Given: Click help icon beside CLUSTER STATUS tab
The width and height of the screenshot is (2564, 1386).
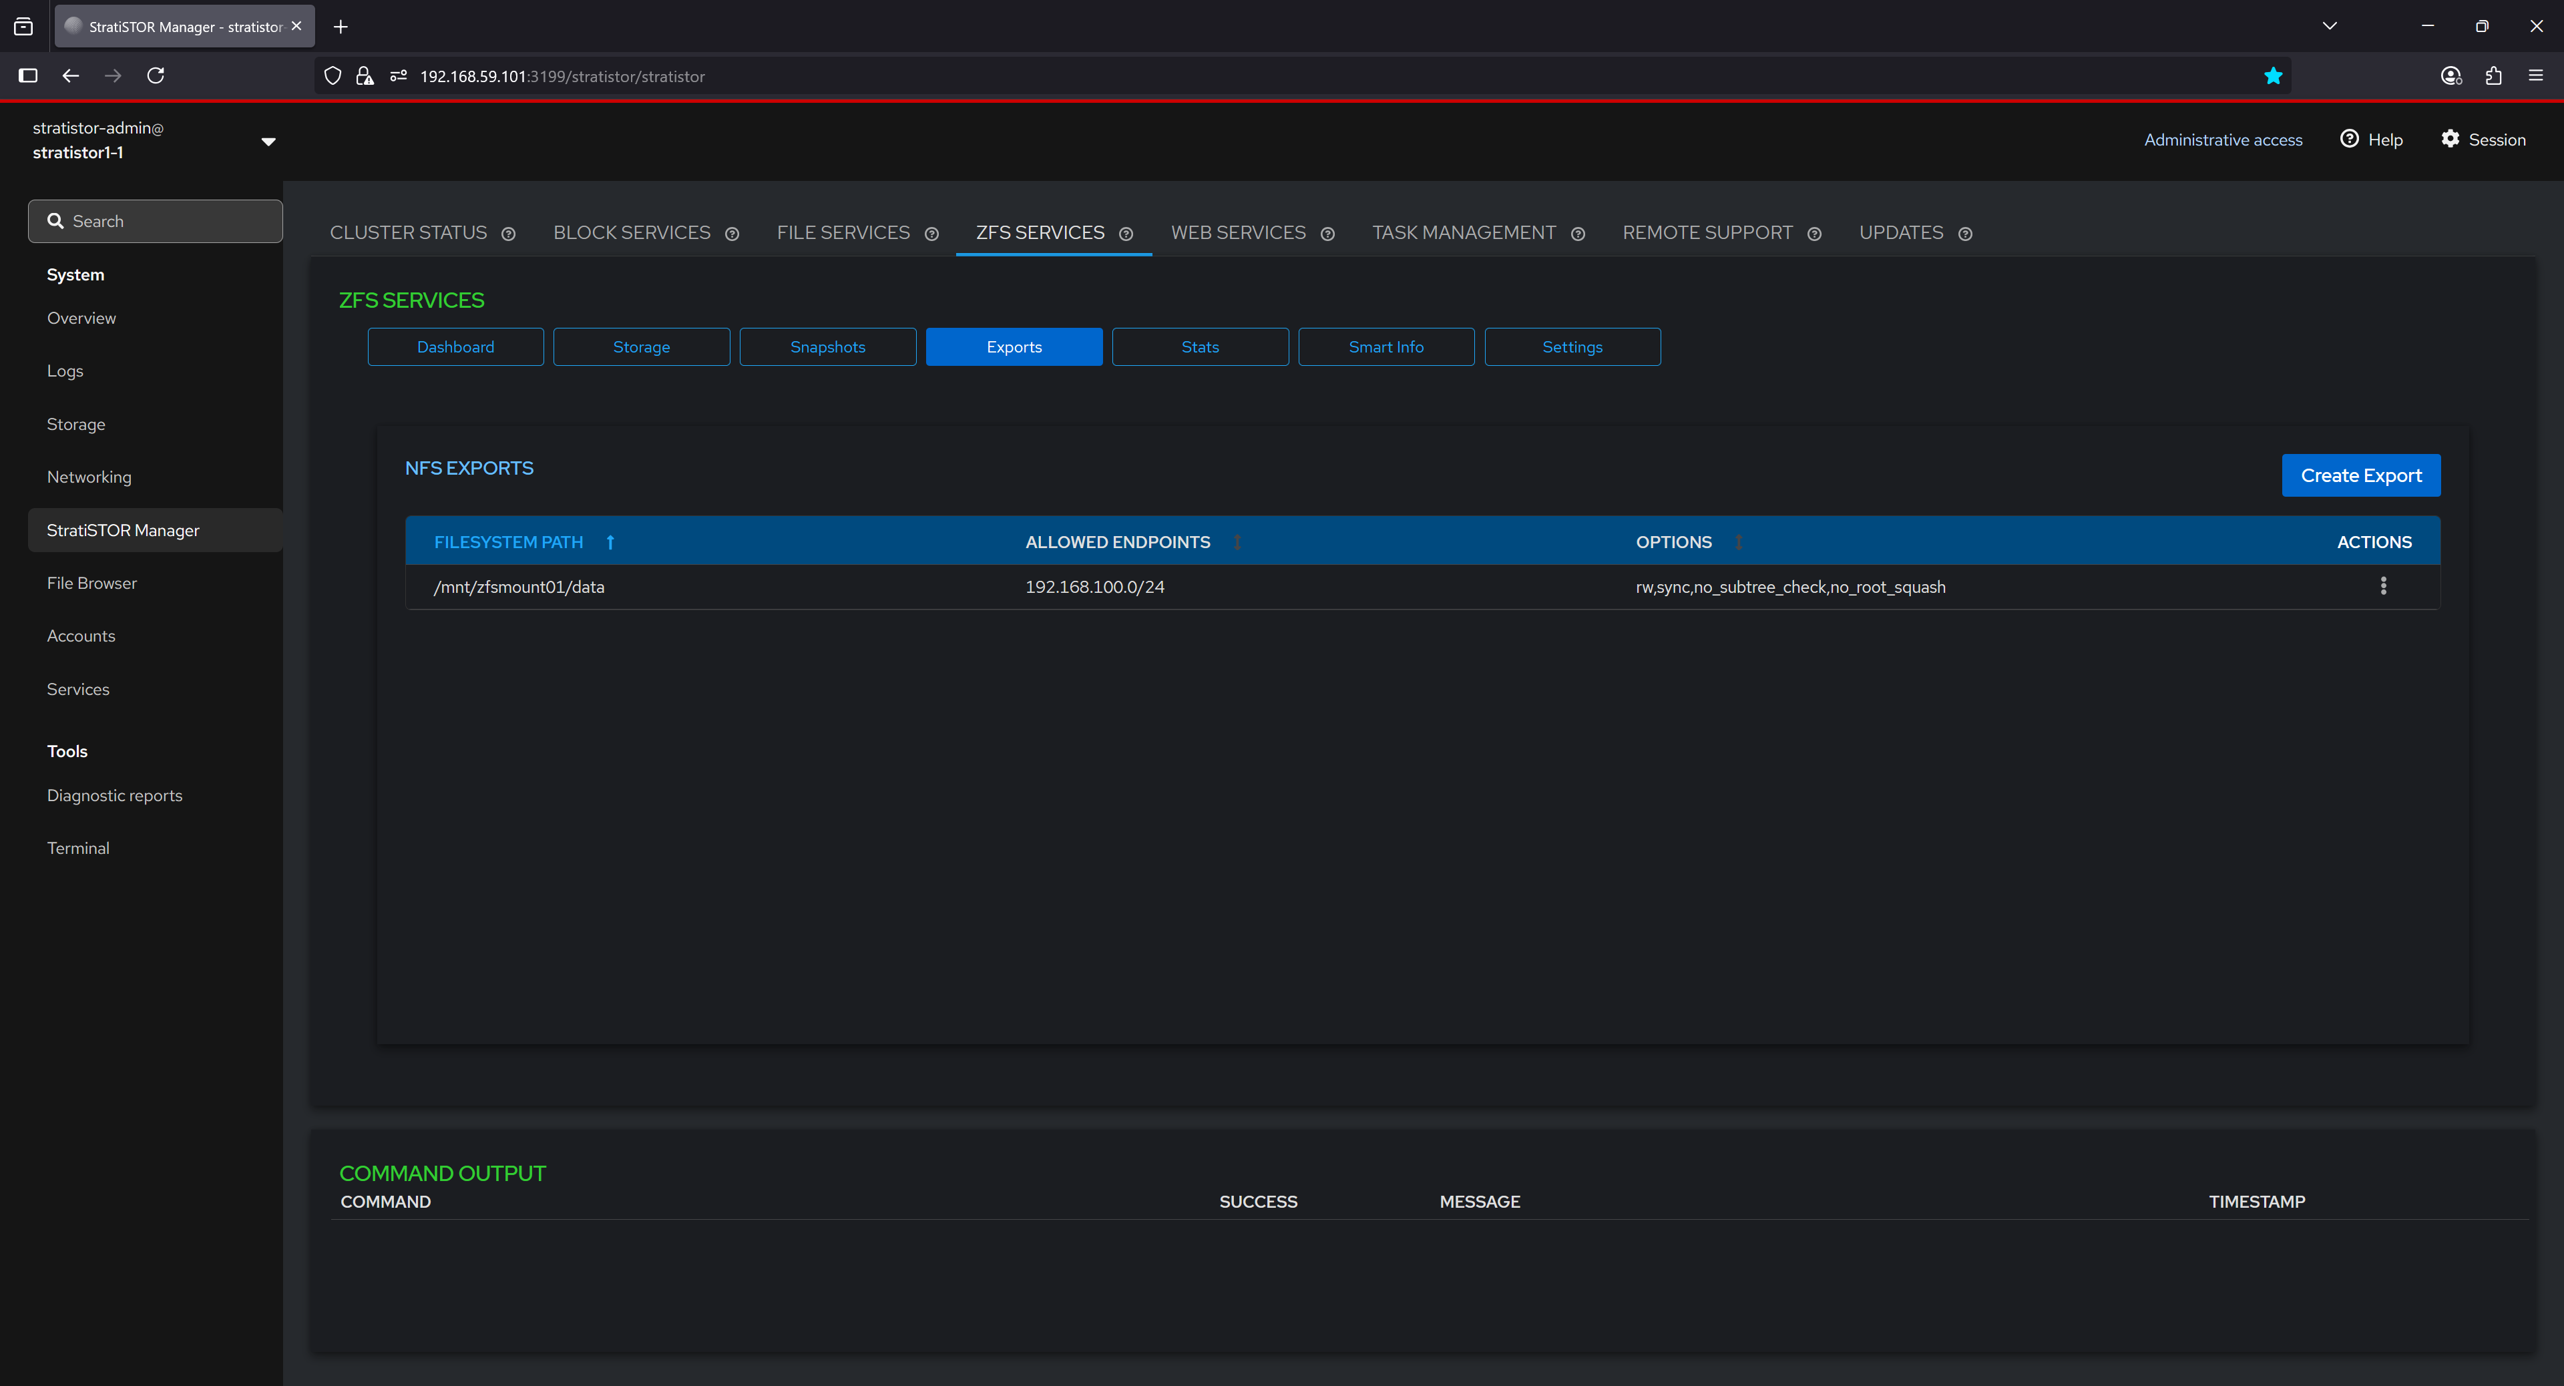Looking at the screenshot, I should pos(509,234).
